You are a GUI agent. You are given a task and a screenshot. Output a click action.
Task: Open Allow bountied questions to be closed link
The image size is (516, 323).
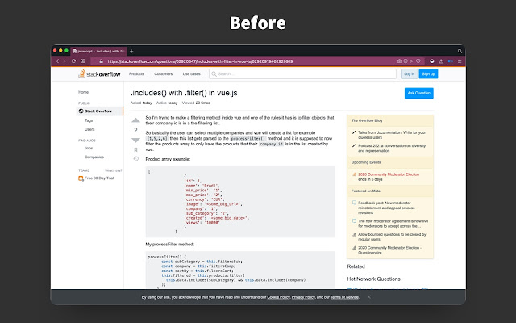point(392,237)
